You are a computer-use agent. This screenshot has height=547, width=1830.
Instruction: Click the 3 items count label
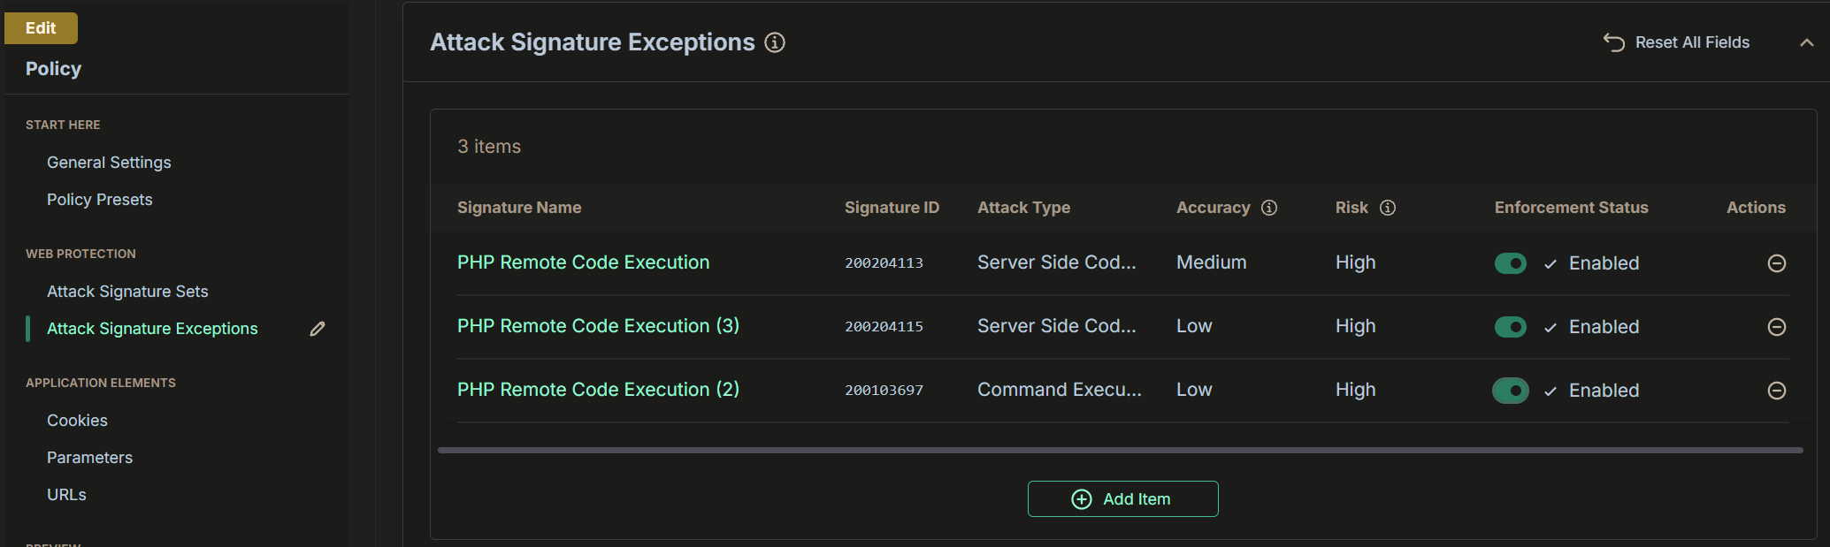[489, 147]
